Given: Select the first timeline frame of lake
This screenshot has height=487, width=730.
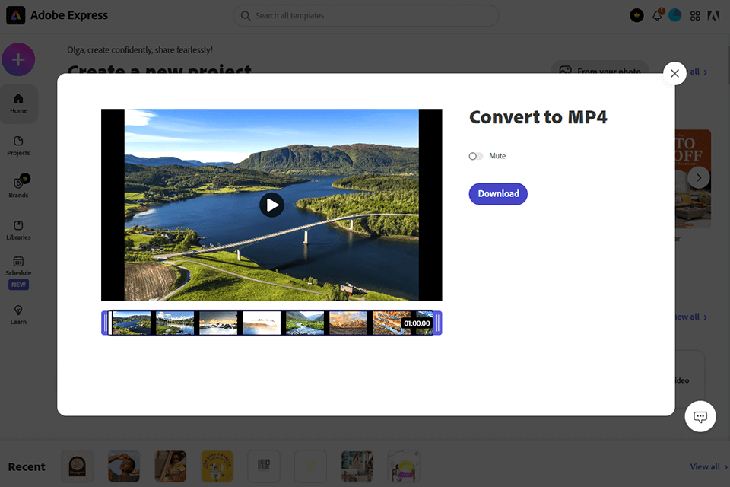Looking at the screenshot, I should pyautogui.click(x=132, y=323).
